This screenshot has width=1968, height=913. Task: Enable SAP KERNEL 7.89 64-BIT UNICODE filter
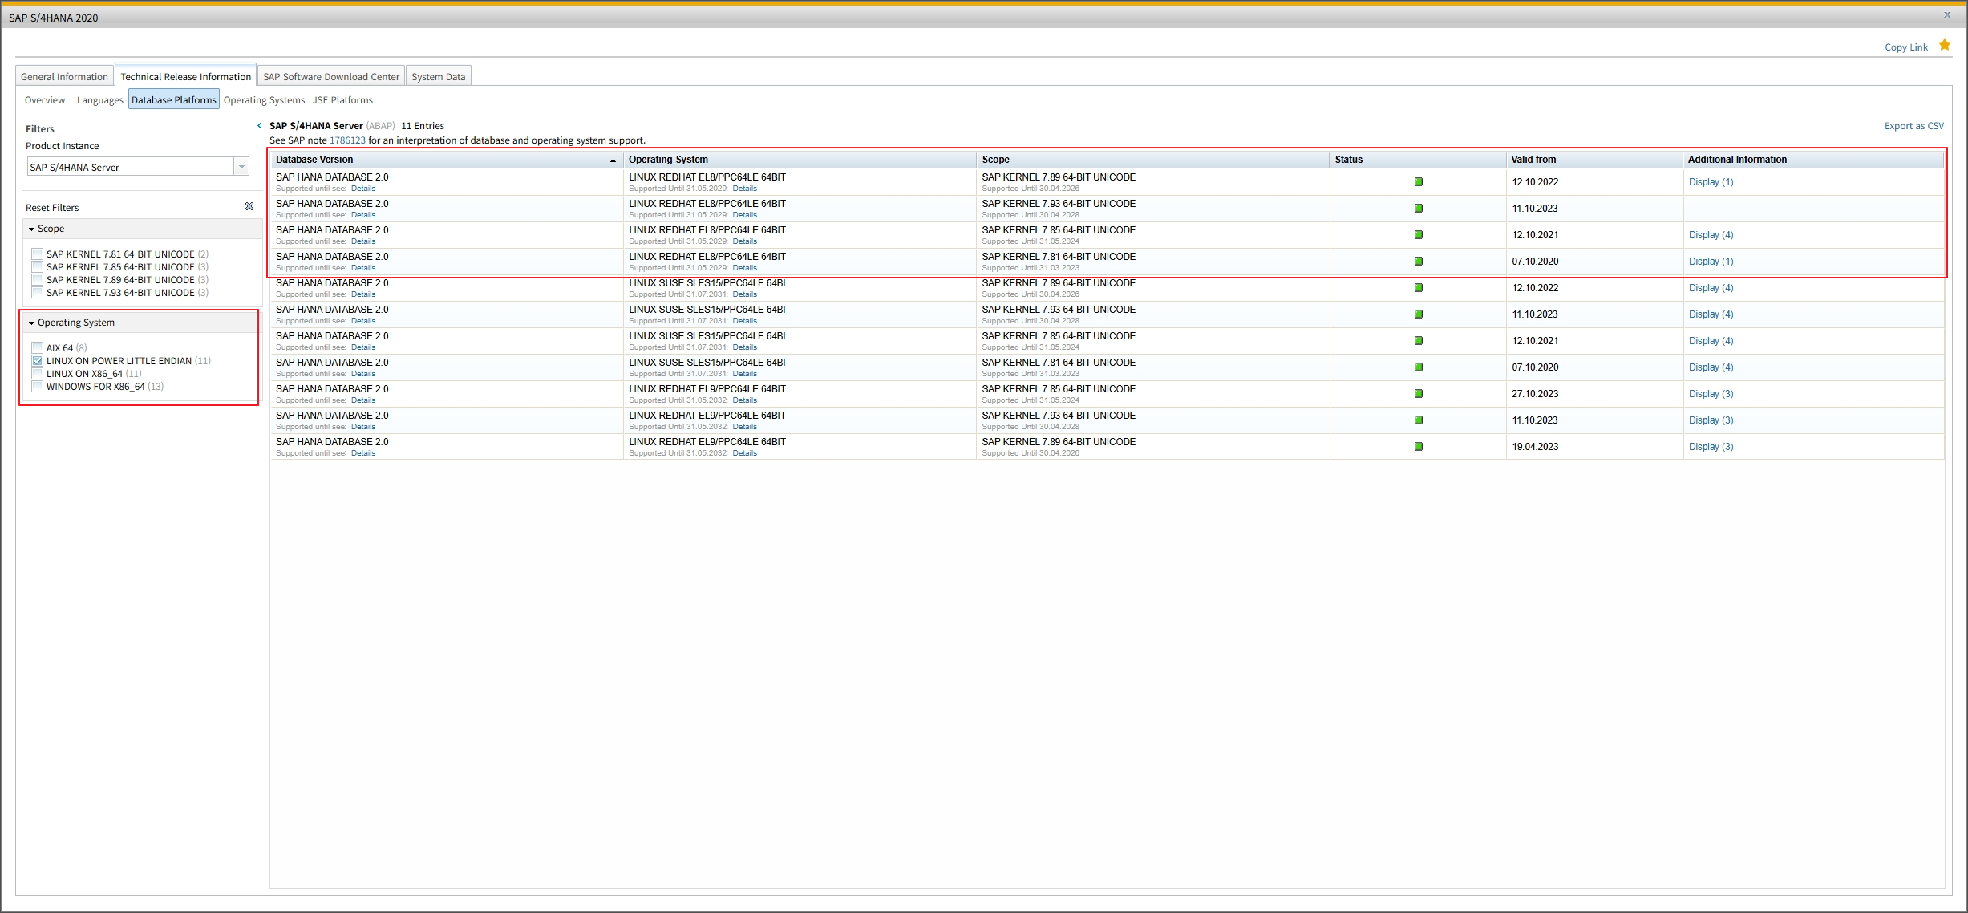pos(37,280)
